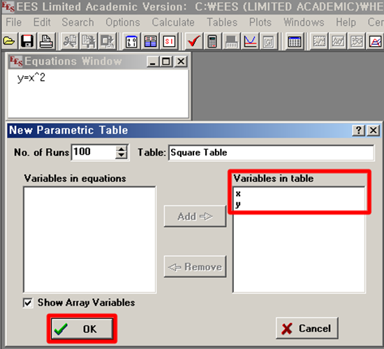
Task: Open Unit System (SI) icon
Action: (169, 41)
